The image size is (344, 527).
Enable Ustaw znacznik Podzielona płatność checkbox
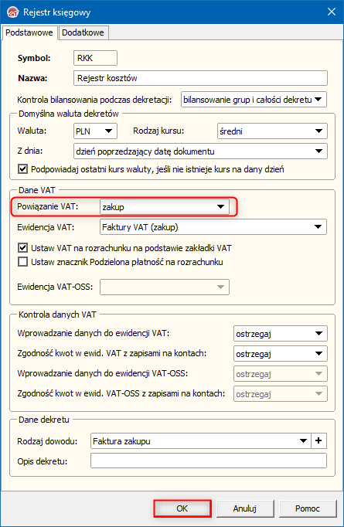pos(22,262)
